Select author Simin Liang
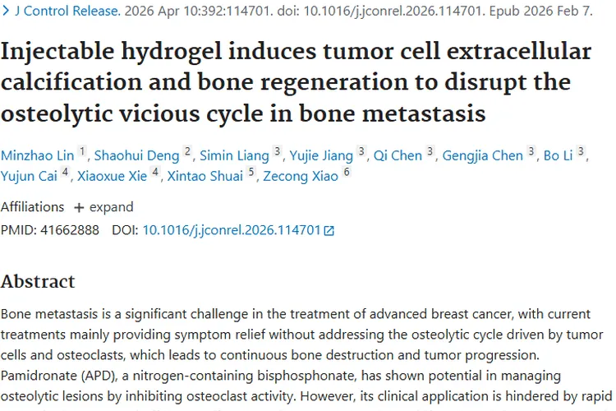Screen dimensions: 616x411 click(x=235, y=155)
